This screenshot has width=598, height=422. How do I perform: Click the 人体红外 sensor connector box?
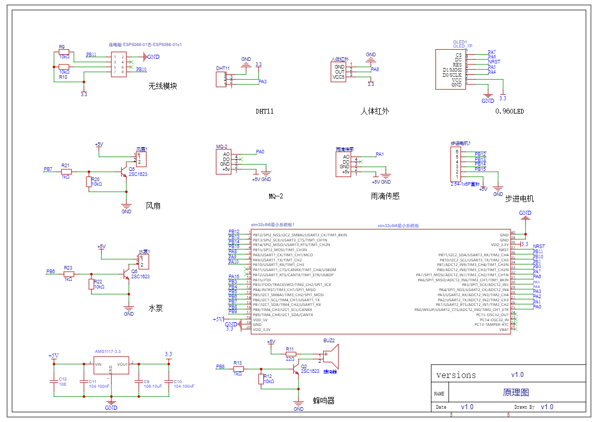339,72
